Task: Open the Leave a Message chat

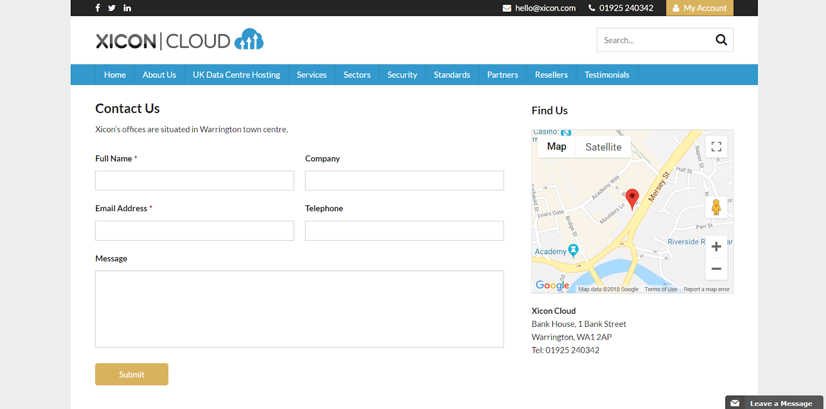Action: [x=774, y=403]
